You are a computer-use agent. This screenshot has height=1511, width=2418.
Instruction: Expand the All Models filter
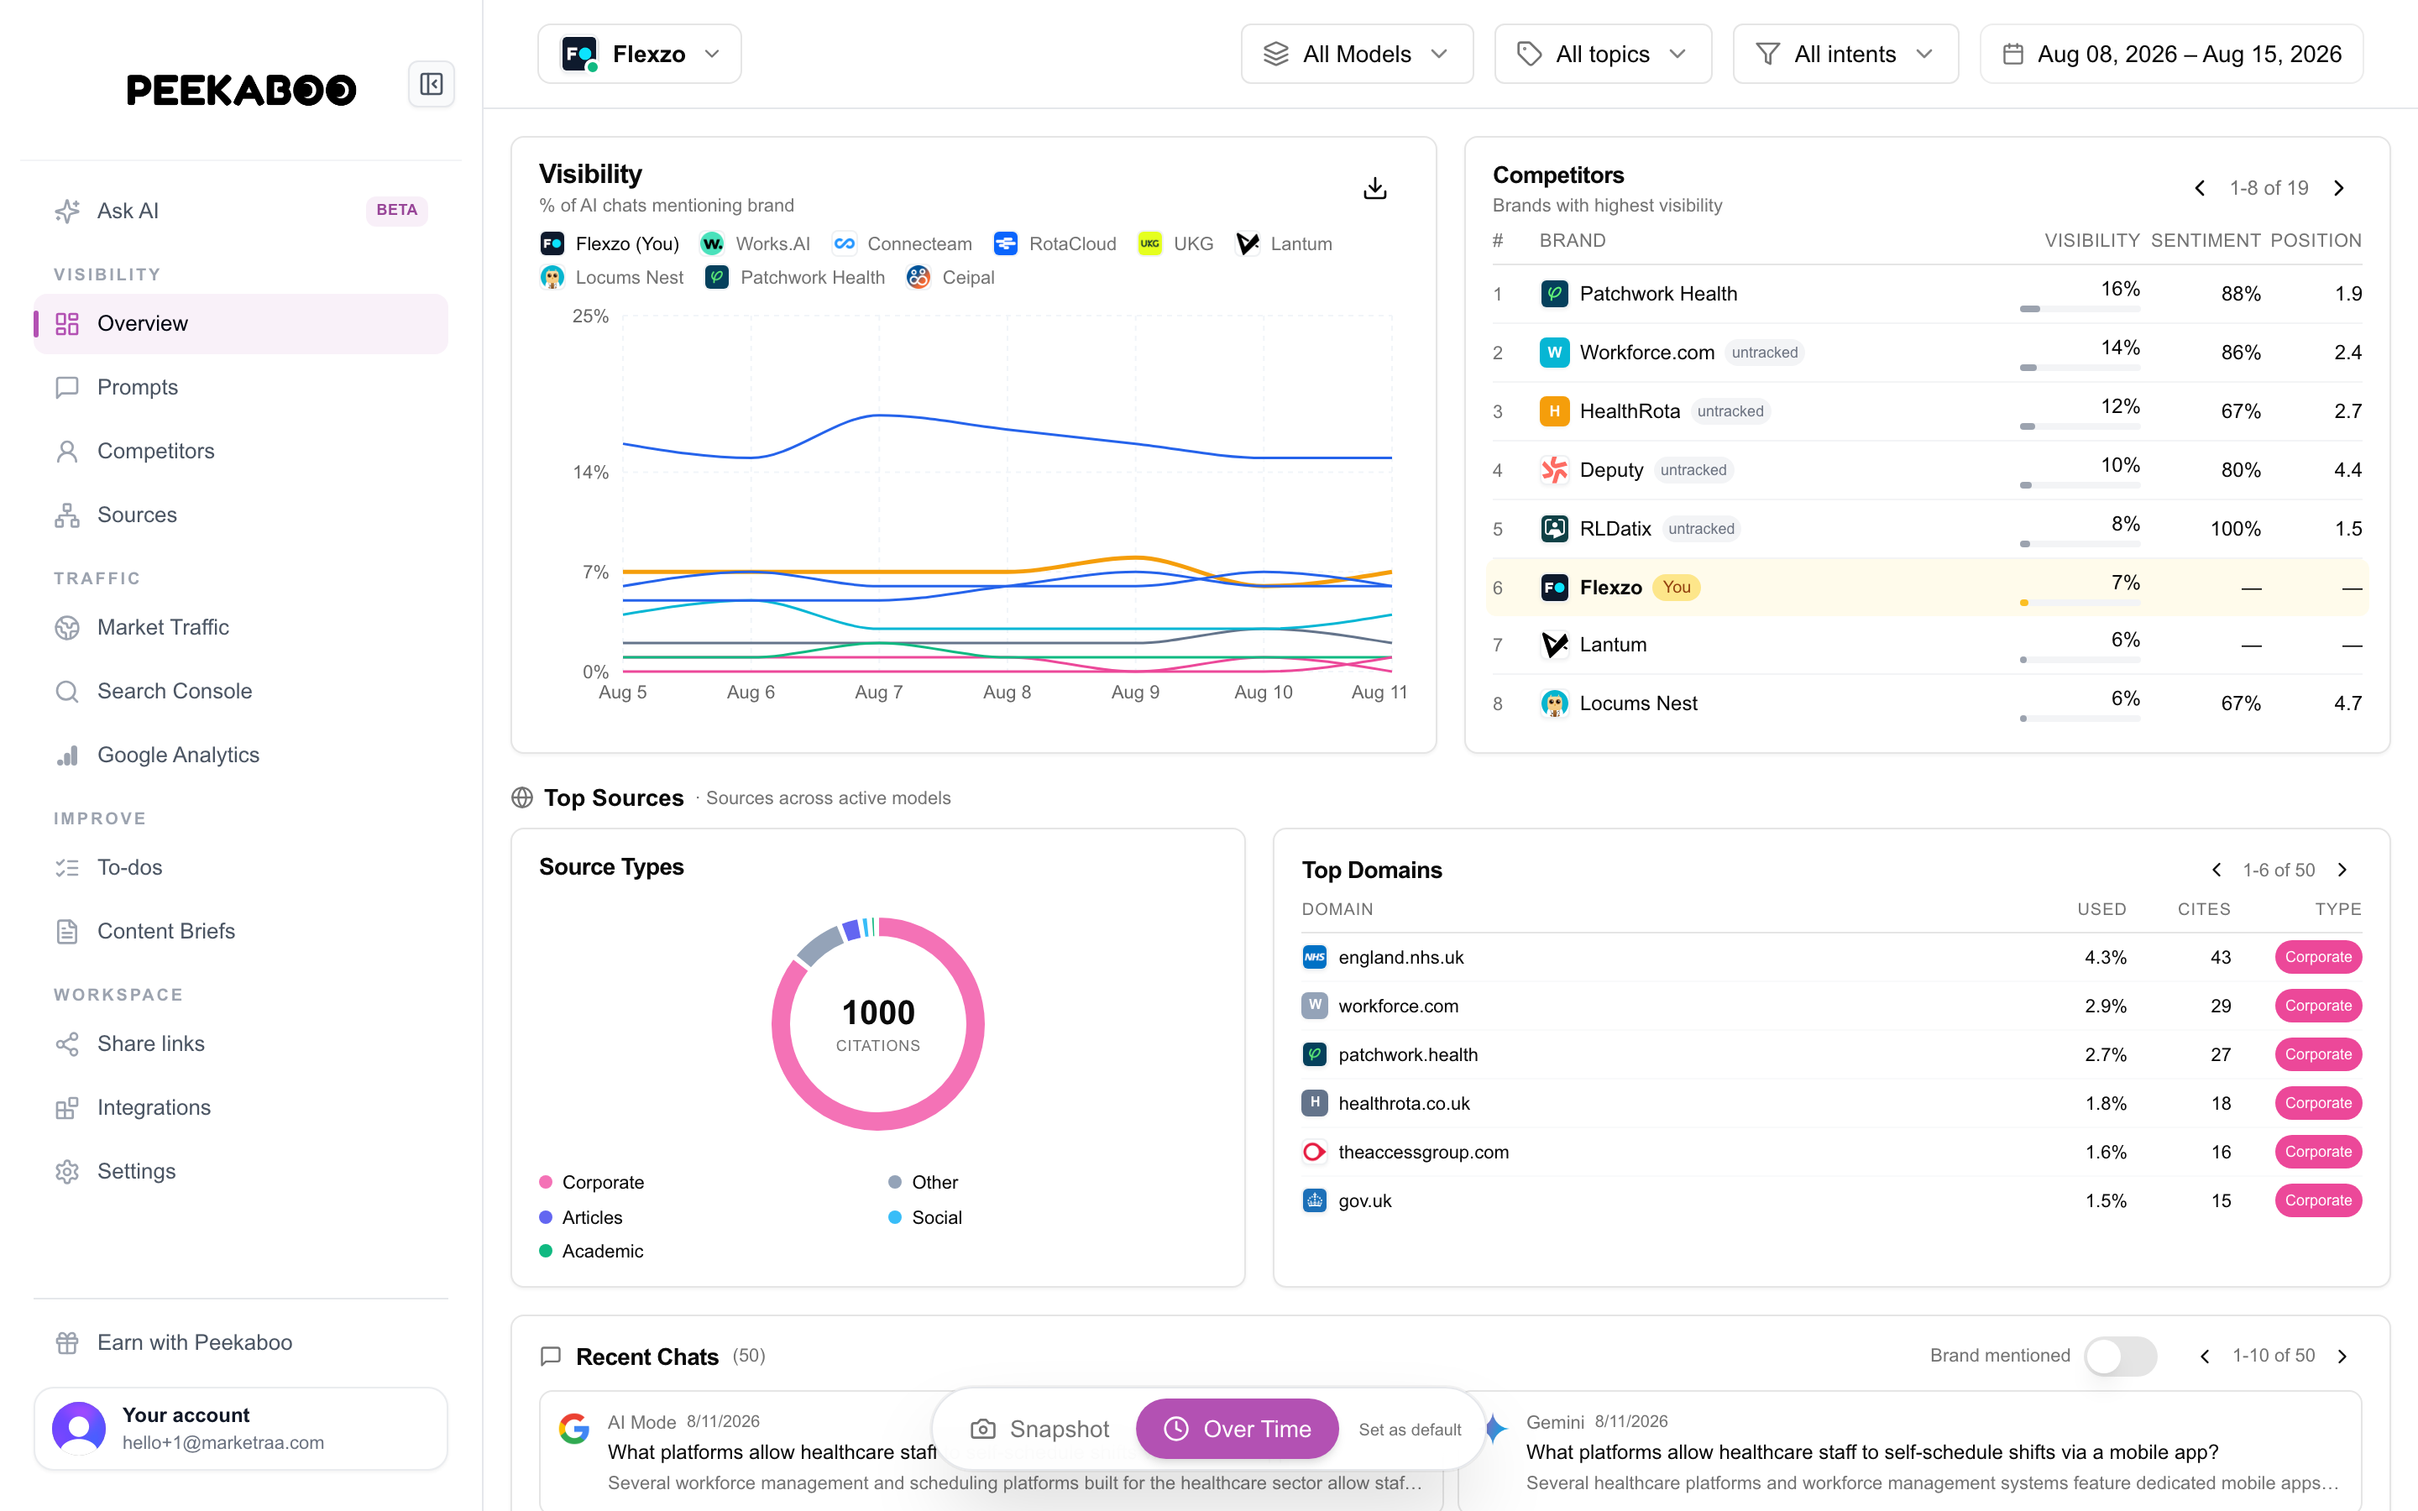point(1357,54)
